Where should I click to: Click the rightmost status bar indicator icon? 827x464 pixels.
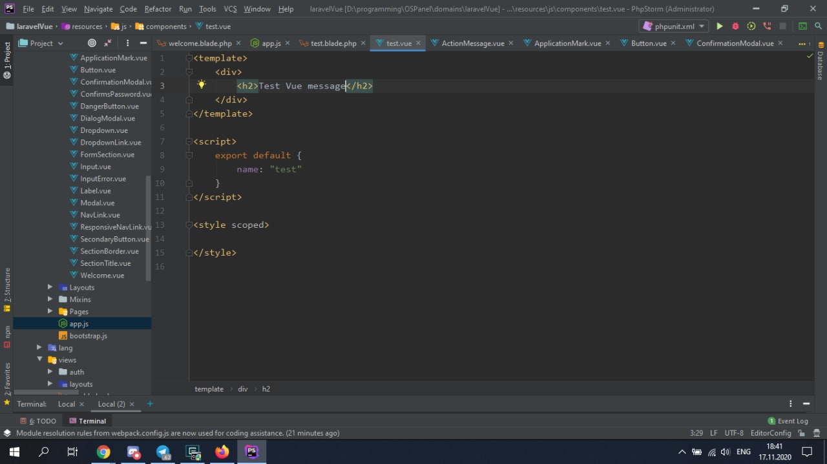click(x=817, y=433)
